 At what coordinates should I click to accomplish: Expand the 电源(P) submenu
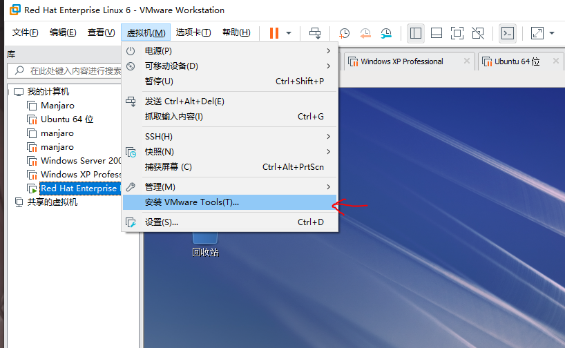point(230,51)
